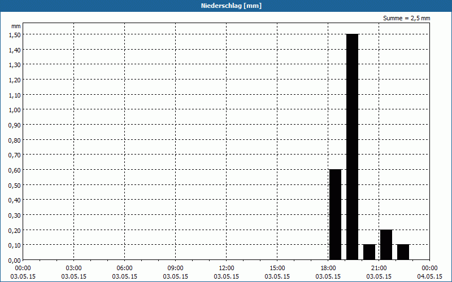452x282 pixels.
Task: Click the 03:00 time axis label
Action: tap(74, 268)
